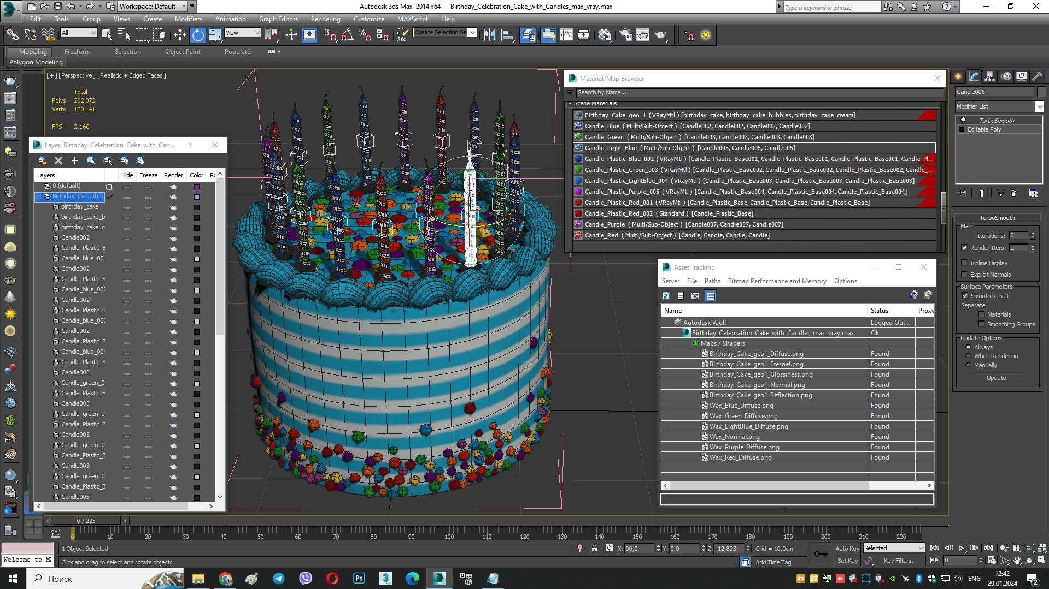The width and height of the screenshot is (1049, 589).
Task: Click Delete Layer icon in Layer dialog
Action: [x=58, y=160]
